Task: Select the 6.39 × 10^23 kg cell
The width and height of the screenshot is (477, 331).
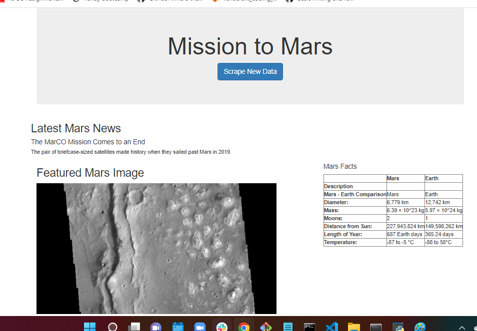Action: [x=405, y=210]
